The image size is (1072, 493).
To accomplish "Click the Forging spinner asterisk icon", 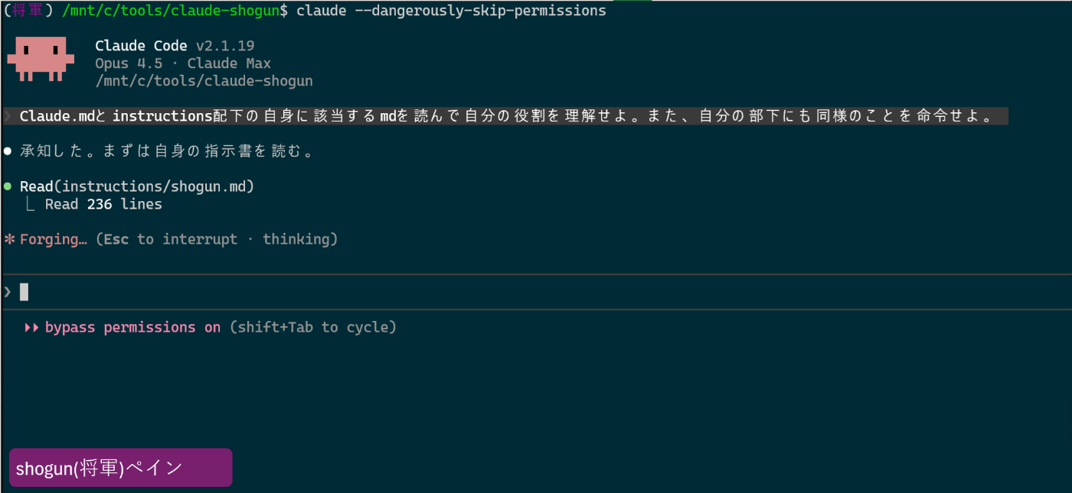I will (x=9, y=240).
